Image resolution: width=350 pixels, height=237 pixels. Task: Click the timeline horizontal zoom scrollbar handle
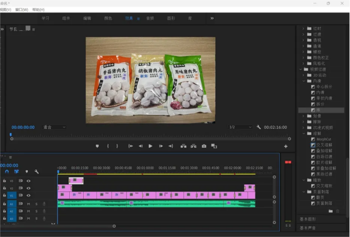[114, 226]
